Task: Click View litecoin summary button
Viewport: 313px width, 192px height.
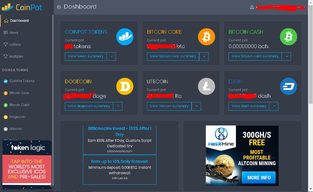Action: pyautogui.click(x=169, y=106)
